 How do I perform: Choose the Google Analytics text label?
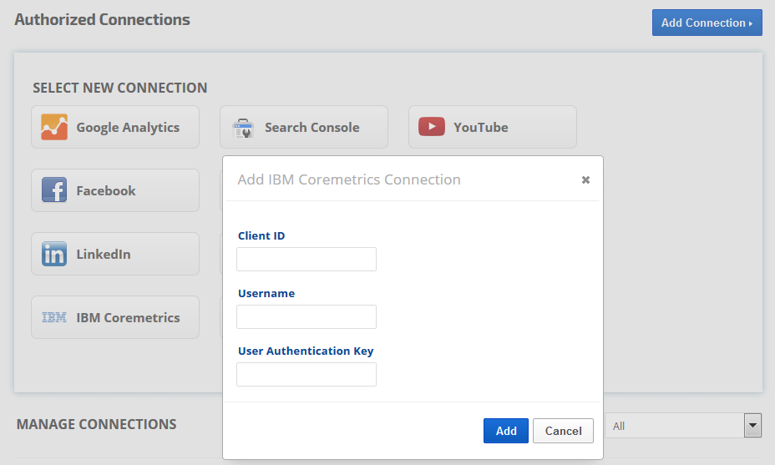pyautogui.click(x=128, y=127)
